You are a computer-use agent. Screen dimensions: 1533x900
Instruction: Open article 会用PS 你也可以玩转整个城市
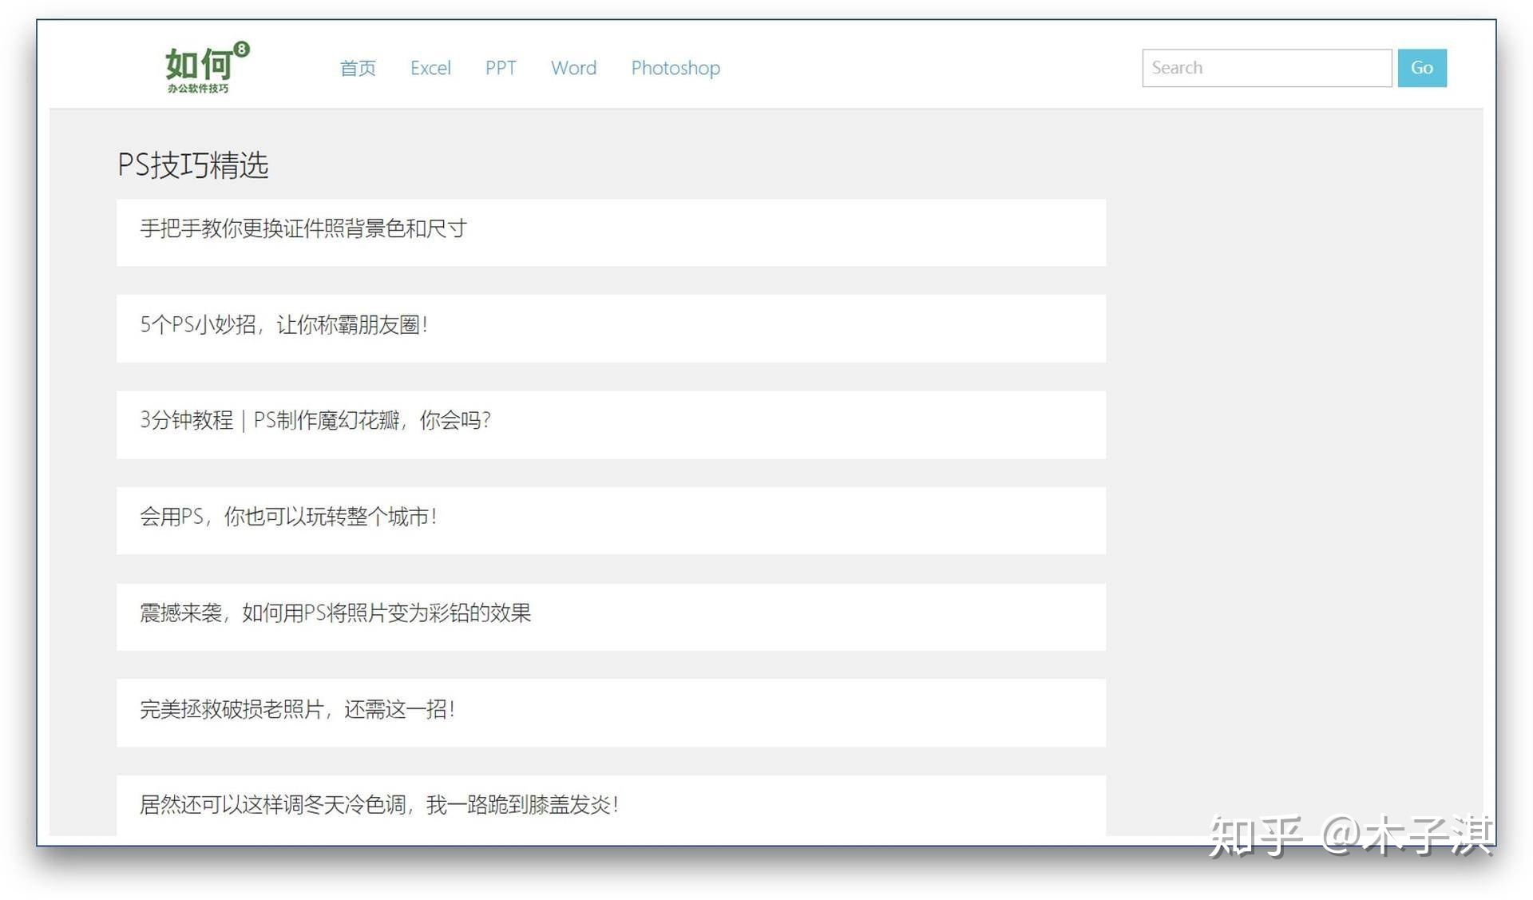[x=288, y=517]
